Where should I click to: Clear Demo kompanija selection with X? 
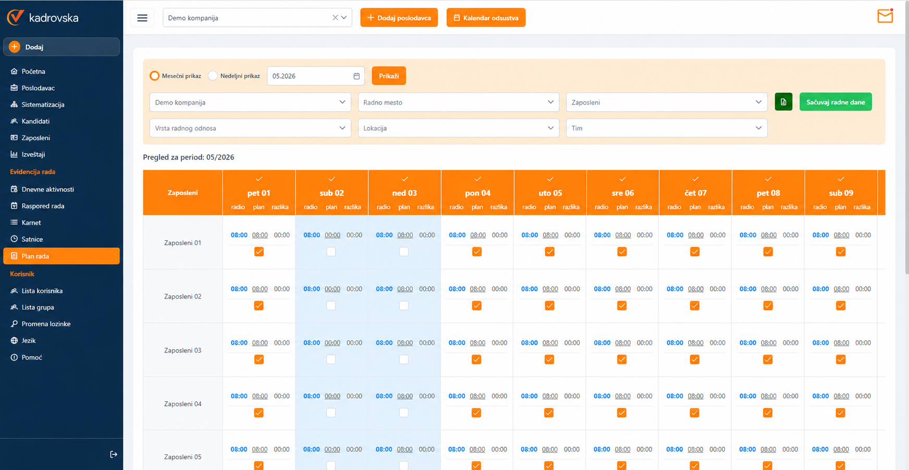(x=335, y=18)
